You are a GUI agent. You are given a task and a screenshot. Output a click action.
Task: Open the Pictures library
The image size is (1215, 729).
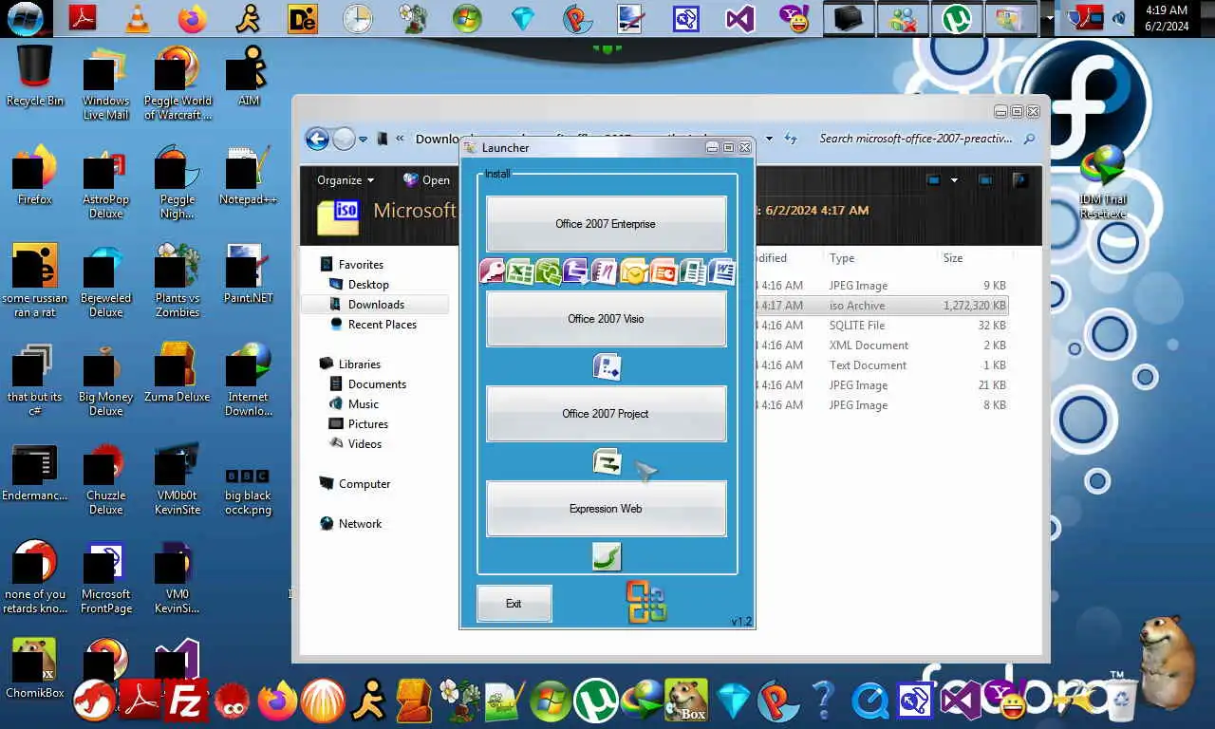tap(368, 424)
